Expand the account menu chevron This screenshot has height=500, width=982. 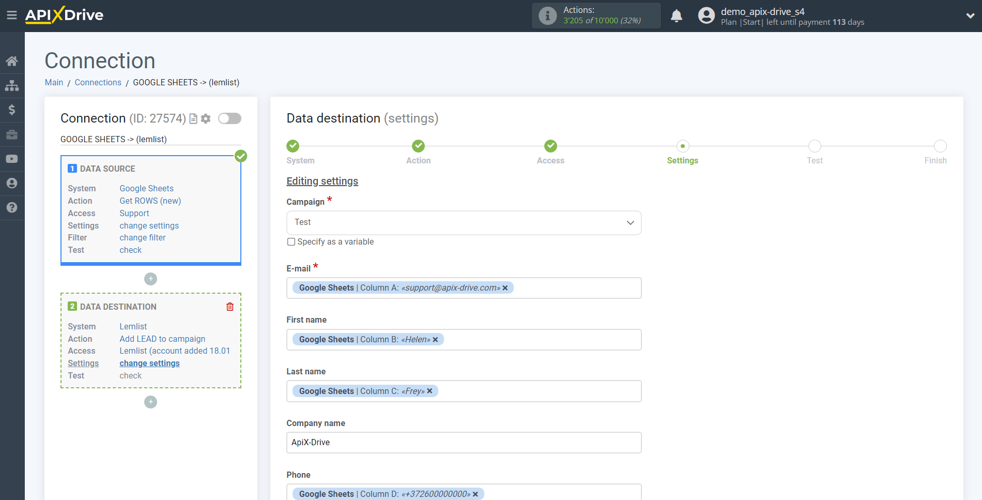point(970,16)
